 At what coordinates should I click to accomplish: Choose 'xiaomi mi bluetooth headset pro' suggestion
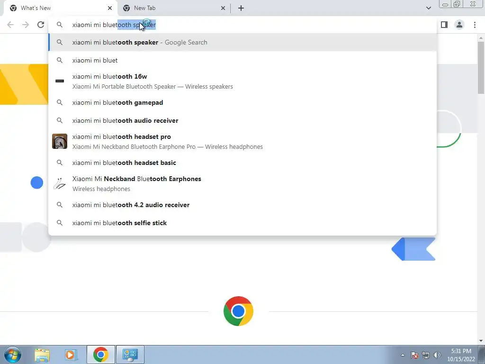243,141
